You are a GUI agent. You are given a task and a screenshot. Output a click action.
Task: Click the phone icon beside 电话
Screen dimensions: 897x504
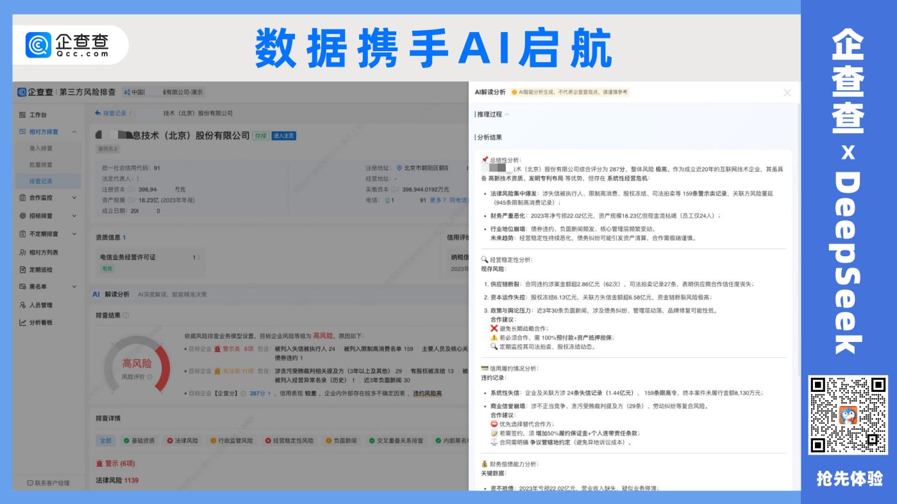(387, 200)
